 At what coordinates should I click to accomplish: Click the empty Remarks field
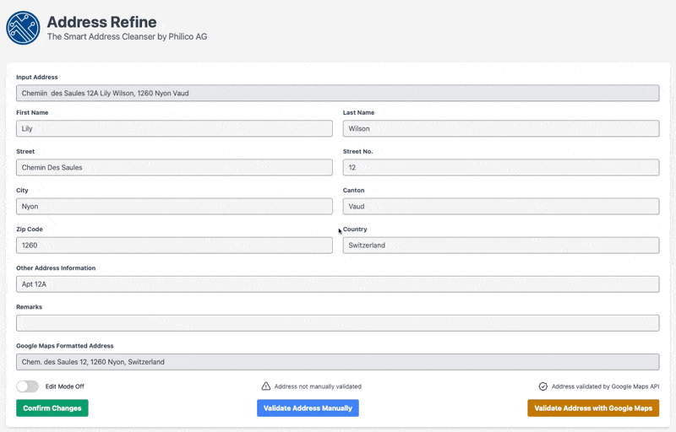[x=337, y=323]
